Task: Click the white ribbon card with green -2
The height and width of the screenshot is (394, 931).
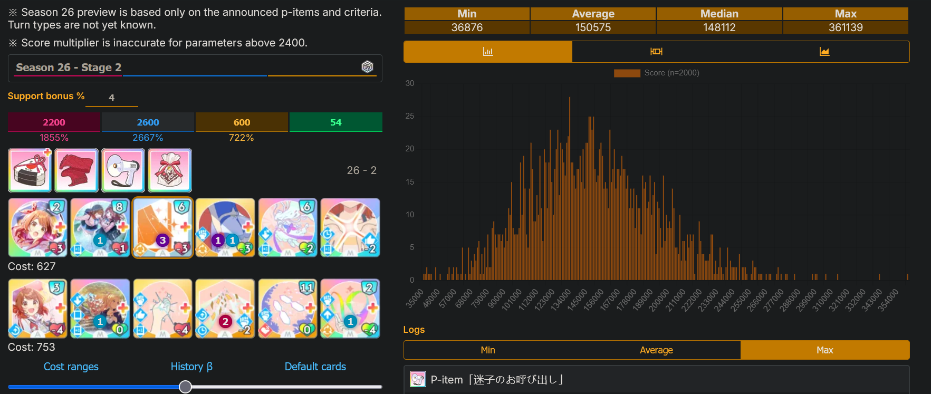Action: tap(287, 228)
